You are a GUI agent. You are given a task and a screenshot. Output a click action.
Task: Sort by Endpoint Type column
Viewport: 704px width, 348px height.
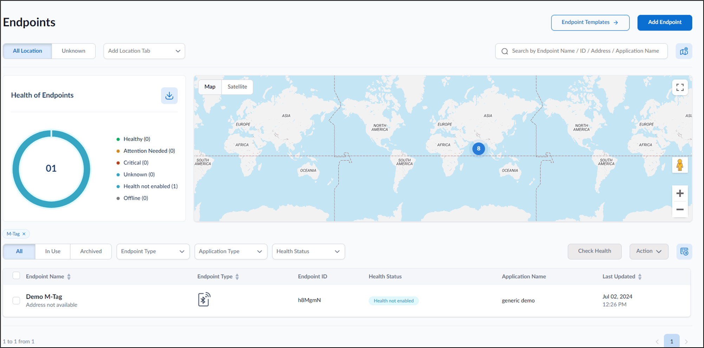[x=237, y=277]
